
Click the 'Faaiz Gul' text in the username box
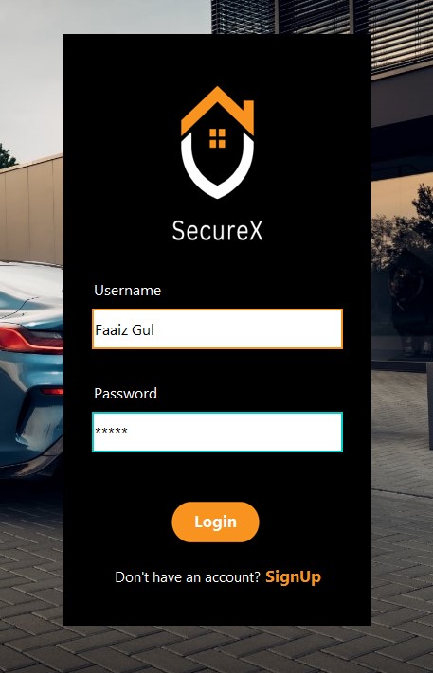(x=124, y=329)
